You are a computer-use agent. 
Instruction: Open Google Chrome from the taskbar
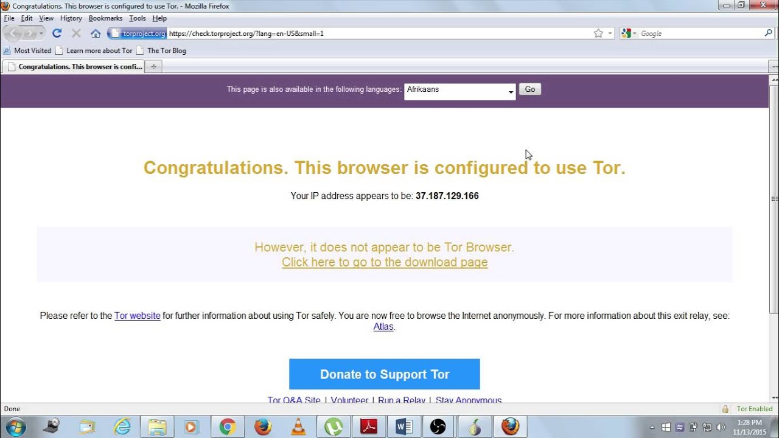(x=228, y=426)
